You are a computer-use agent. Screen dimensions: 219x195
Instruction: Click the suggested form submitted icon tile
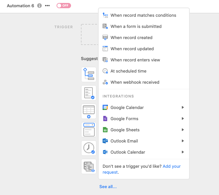coord(89,93)
